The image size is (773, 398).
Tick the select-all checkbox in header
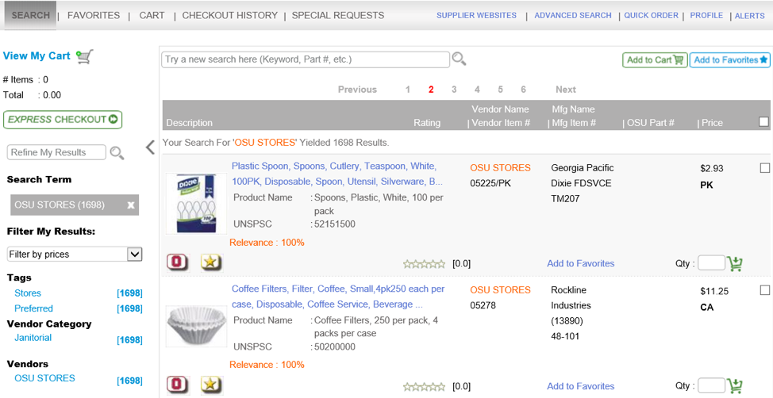pyautogui.click(x=763, y=121)
